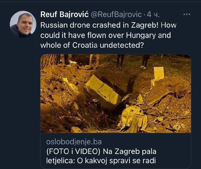Click 'could it have flown over Hungary' line

(98, 35)
